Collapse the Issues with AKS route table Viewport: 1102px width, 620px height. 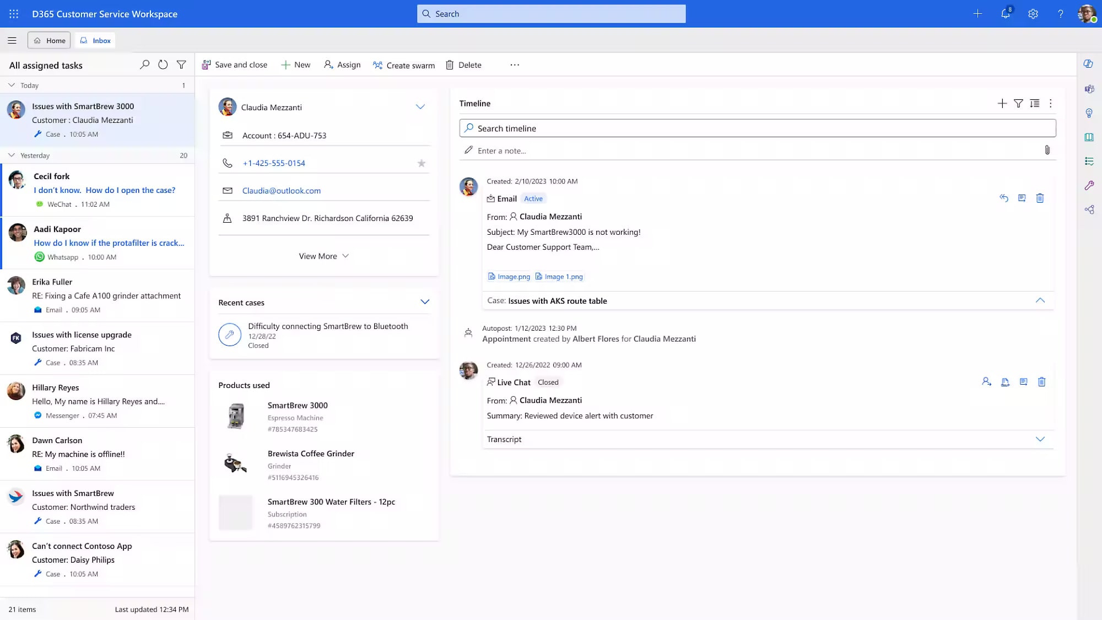(x=1041, y=300)
